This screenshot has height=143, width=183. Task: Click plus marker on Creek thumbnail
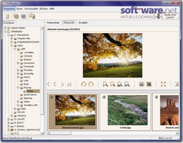click(104, 97)
